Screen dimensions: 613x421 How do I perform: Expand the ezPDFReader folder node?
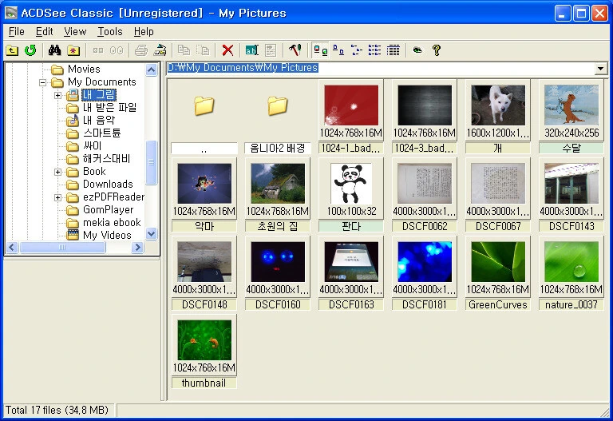pyautogui.click(x=57, y=197)
